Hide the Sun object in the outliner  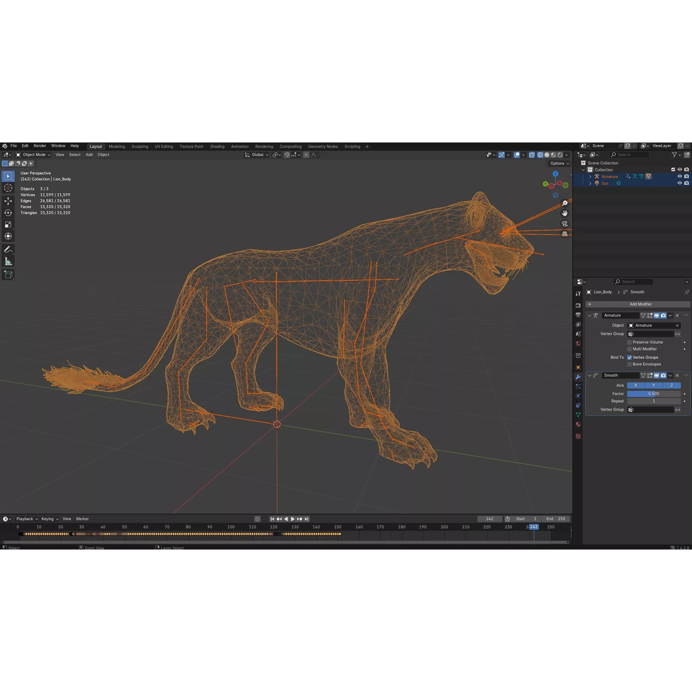pyautogui.click(x=680, y=183)
